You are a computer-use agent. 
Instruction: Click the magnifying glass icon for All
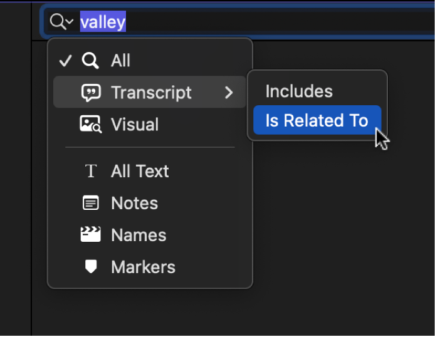[x=91, y=61]
